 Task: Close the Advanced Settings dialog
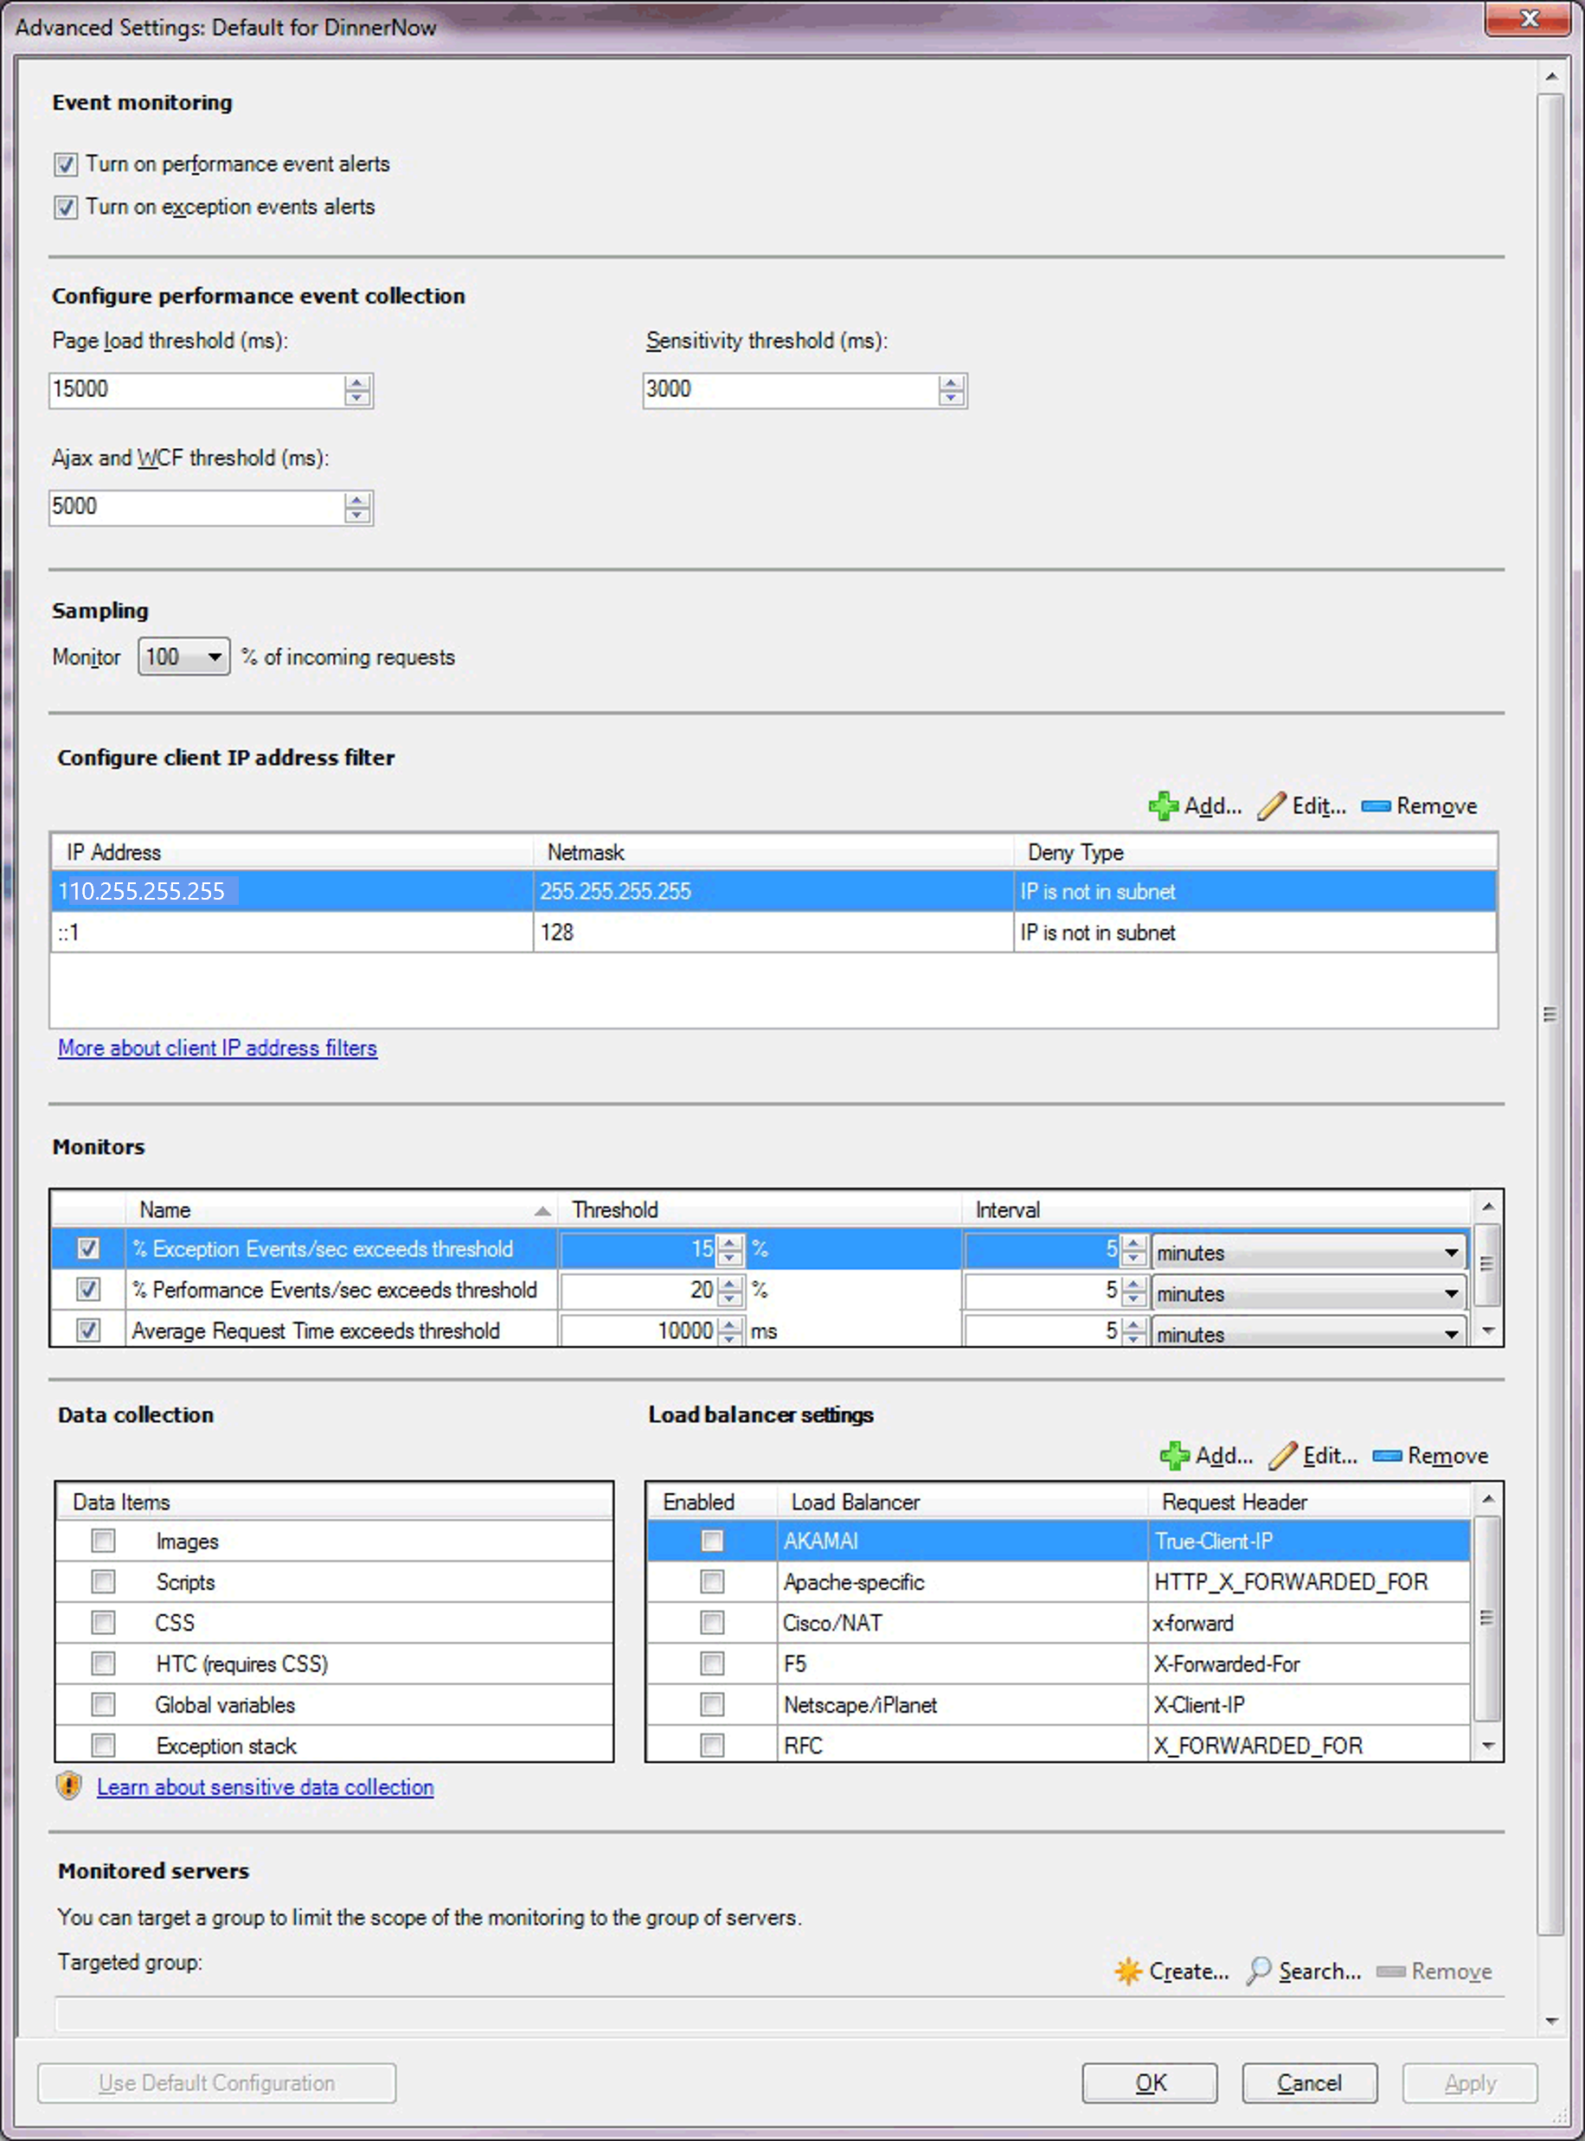click(1530, 19)
